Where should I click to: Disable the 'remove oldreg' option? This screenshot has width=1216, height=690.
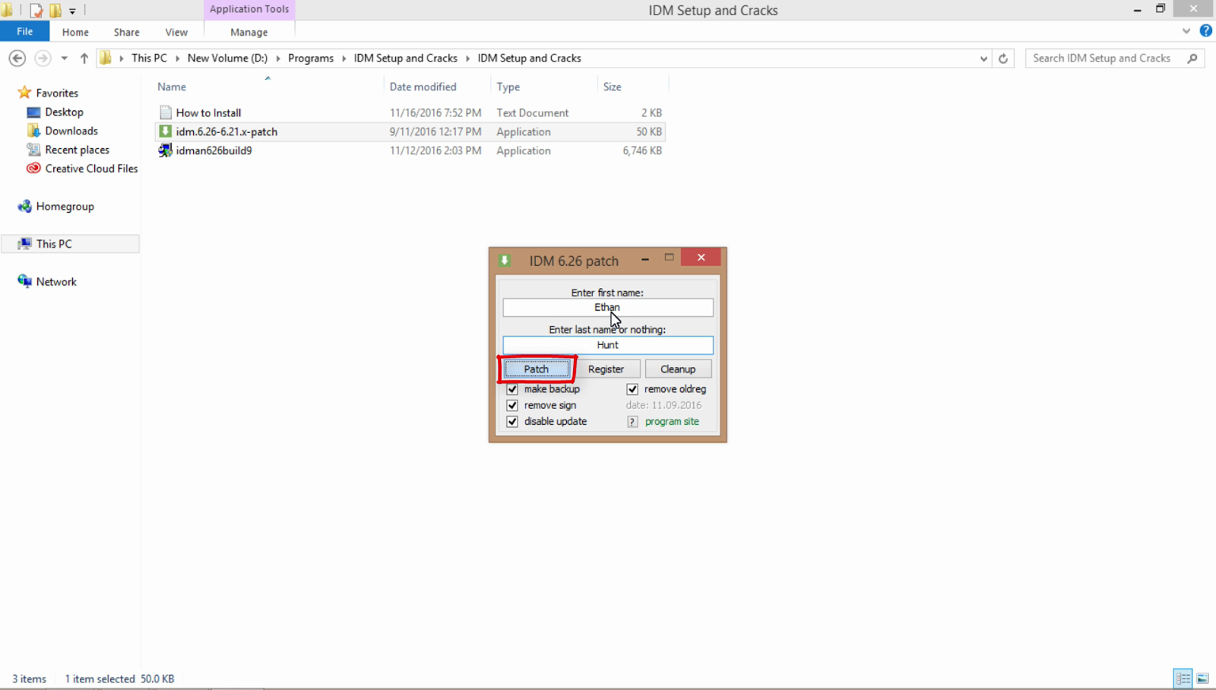coord(632,388)
